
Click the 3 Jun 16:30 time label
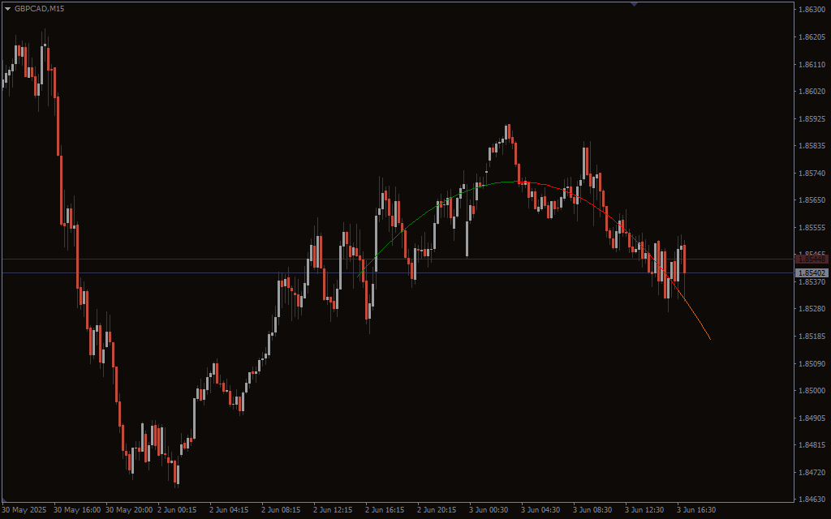pos(696,510)
